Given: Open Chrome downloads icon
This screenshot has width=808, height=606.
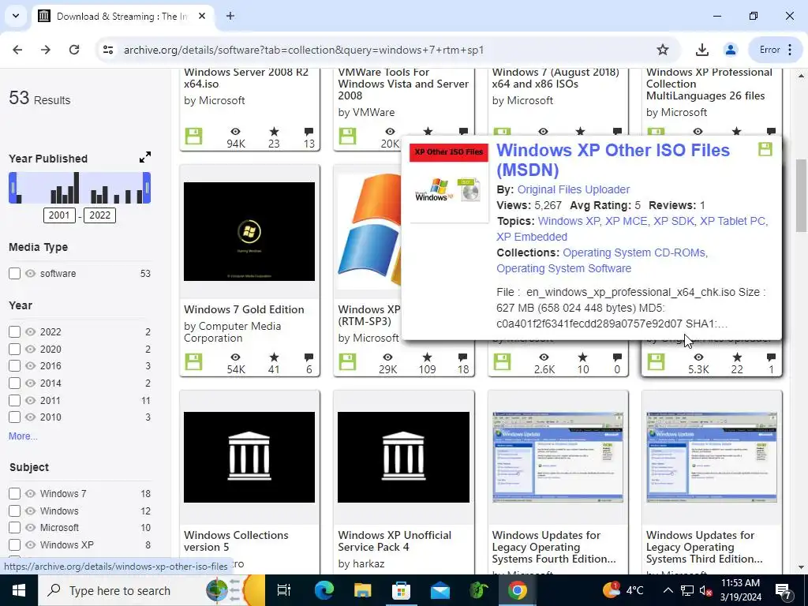Looking at the screenshot, I should pos(701,50).
